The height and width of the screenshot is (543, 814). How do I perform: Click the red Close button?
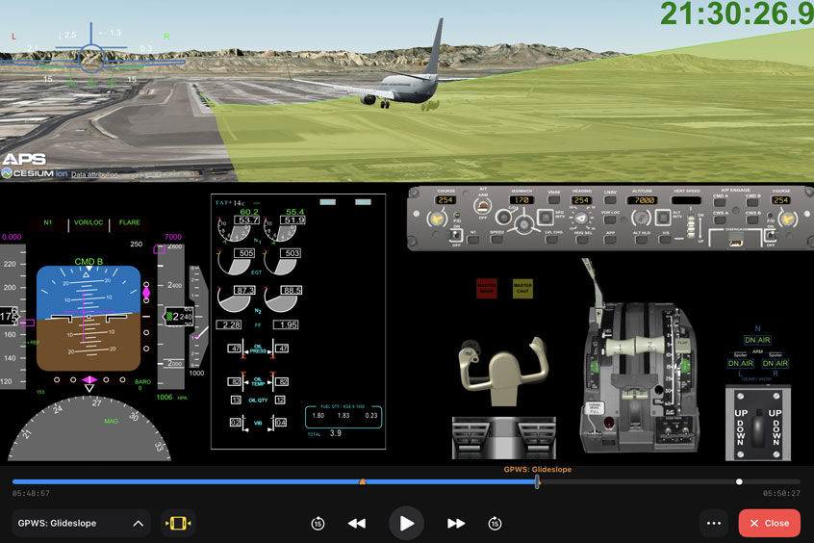(769, 523)
